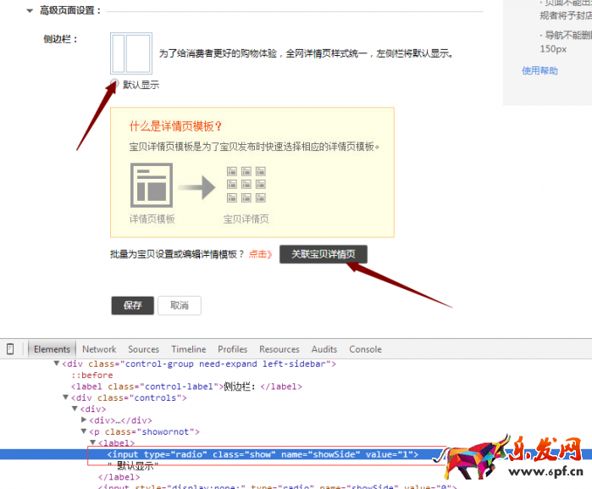This screenshot has width=592, height=489.
Task: Click the arrow between template icons
Action: tap(197, 186)
